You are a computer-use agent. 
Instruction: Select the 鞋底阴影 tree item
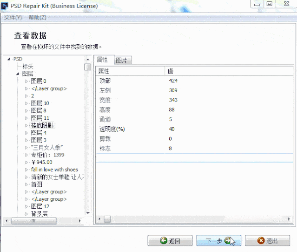click(x=42, y=125)
